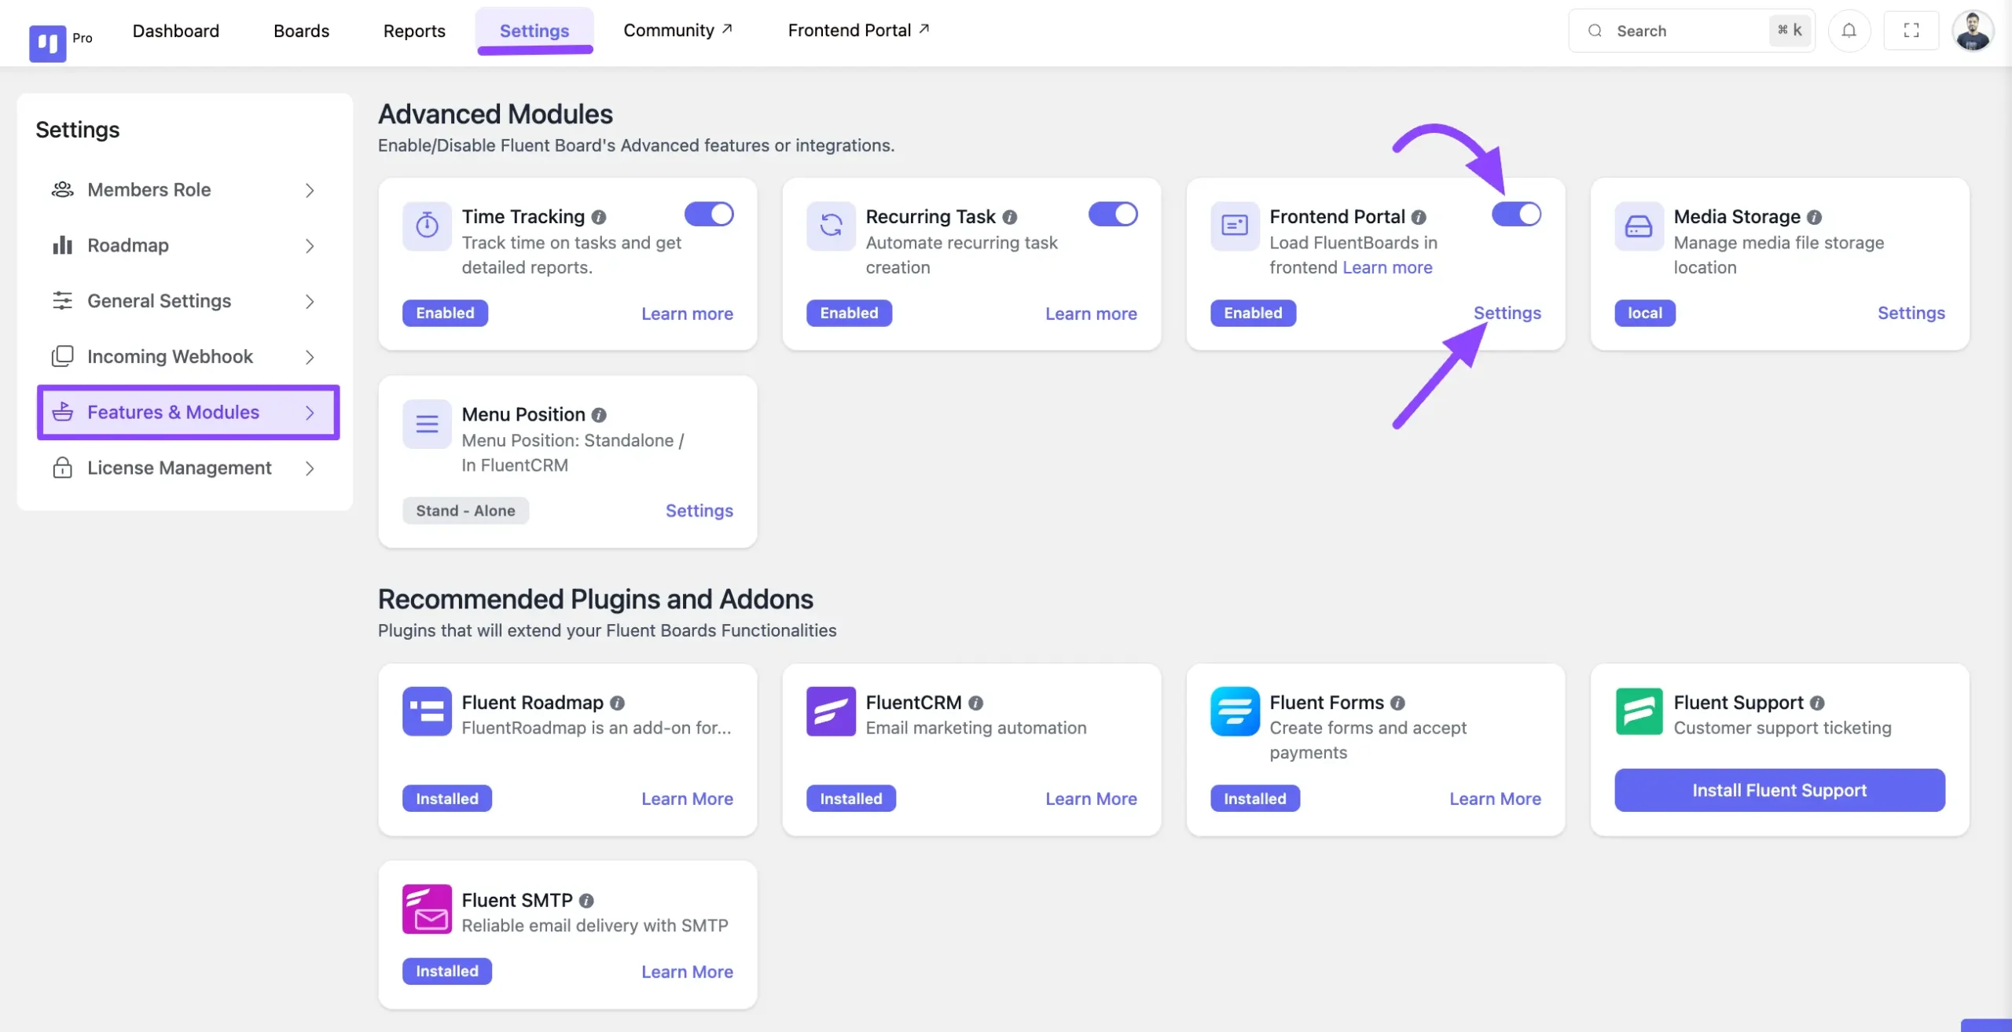Viewport: 2012px width, 1032px height.
Task: Disable the Time Tracking toggle
Action: (x=709, y=214)
